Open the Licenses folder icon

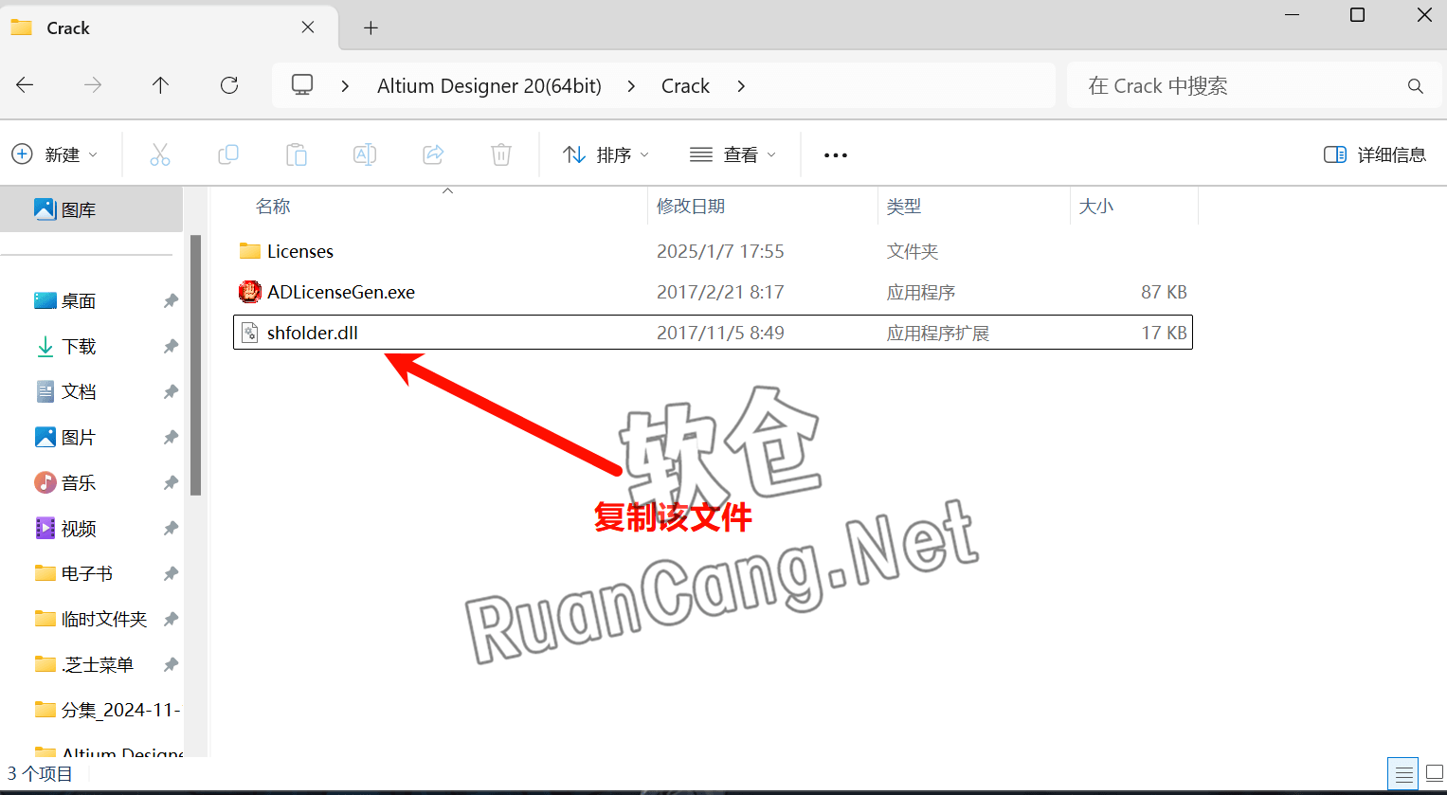(x=250, y=251)
